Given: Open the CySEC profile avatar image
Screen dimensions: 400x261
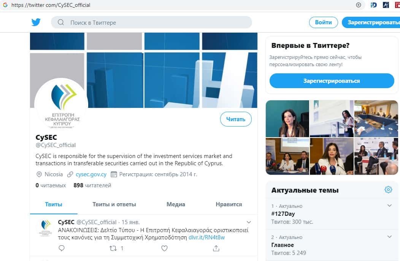Looking at the screenshot, I should point(61,105).
